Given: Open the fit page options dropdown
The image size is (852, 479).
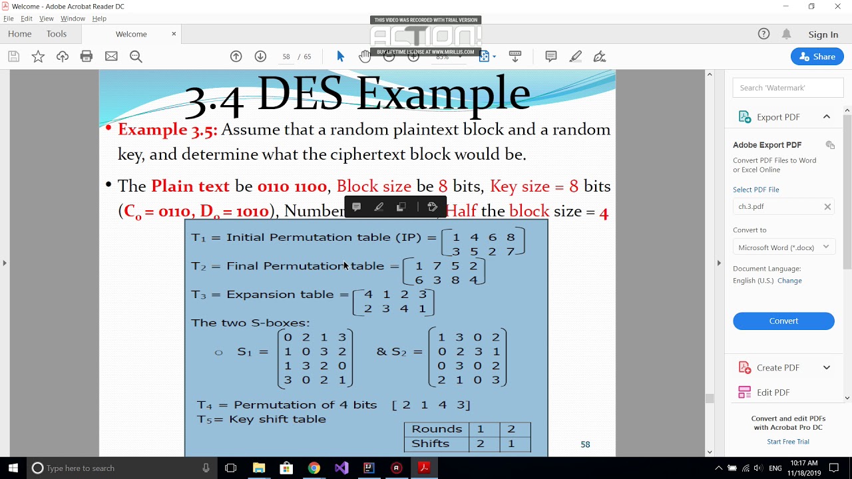Looking at the screenshot, I should 494,57.
